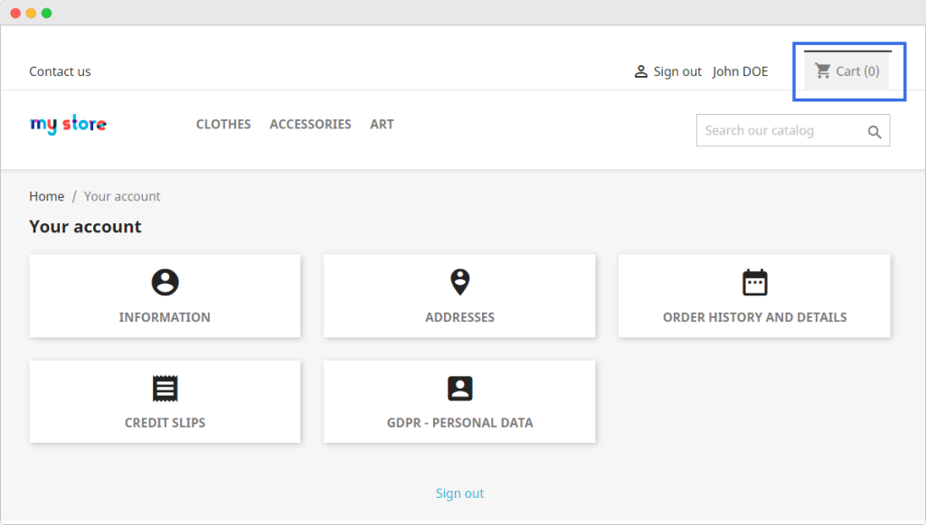Click the green maximize window button

(x=47, y=13)
